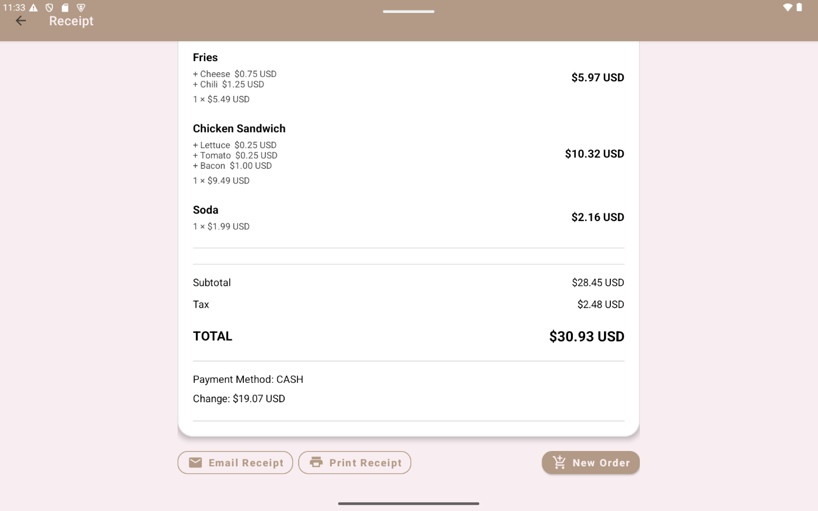Select the Fries line item
Screen dimensions: 818x511
click(x=409, y=76)
